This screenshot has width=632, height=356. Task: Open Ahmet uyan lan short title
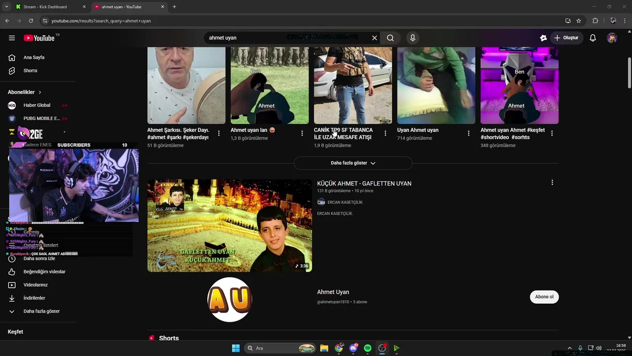(x=253, y=130)
